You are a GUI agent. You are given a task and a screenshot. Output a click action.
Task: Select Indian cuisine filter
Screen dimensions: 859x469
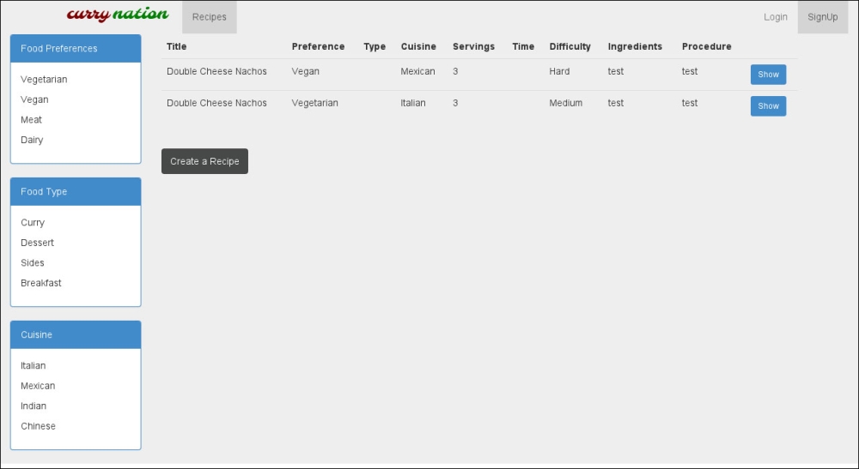(34, 406)
